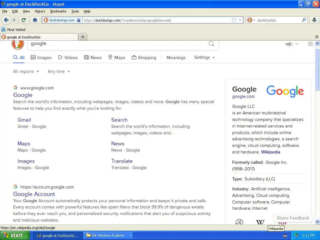
Task: Open search engine selector in search bar
Action: (251, 20)
